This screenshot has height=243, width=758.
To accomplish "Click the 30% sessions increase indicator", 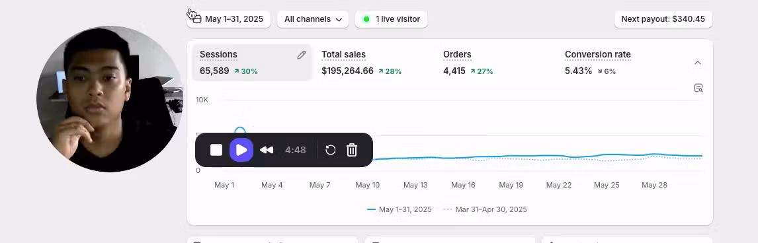I will point(246,71).
